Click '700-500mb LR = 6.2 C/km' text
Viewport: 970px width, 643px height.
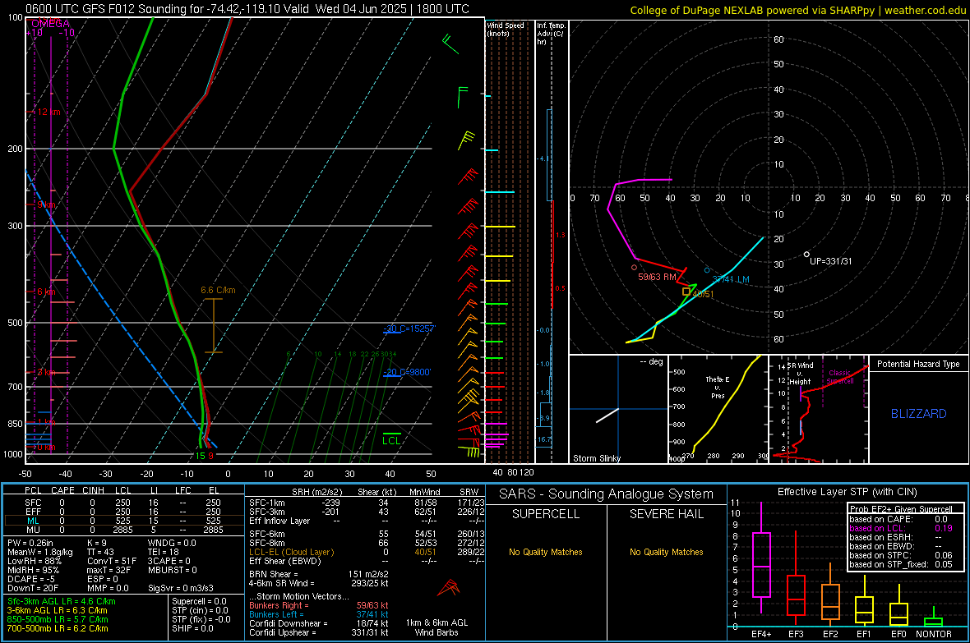pos(58,628)
